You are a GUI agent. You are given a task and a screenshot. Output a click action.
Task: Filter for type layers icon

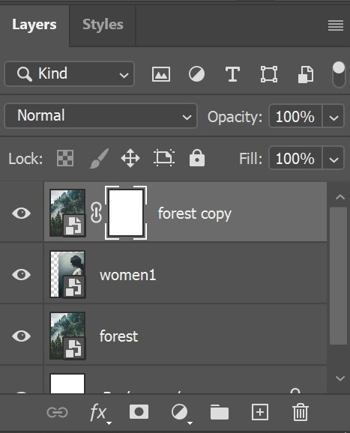point(232,74)
